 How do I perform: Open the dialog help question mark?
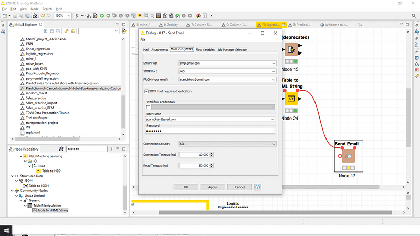[257, 187]
